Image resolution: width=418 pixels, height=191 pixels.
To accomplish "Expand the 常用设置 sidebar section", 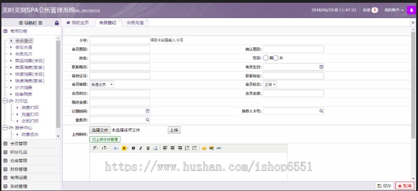I will (31, 178).
